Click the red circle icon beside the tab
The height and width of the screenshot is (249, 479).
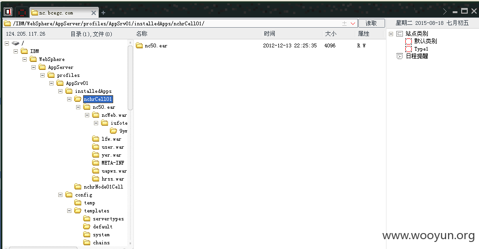[22, 13]
